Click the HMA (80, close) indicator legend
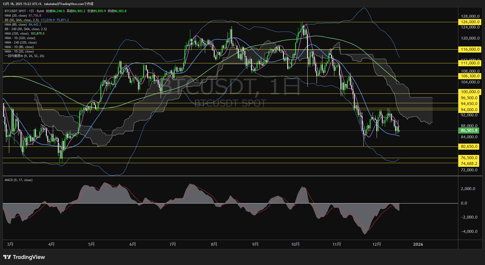 (16, 25)
